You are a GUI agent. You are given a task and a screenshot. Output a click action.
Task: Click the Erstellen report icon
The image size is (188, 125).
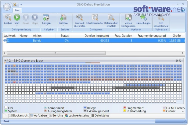63,17
